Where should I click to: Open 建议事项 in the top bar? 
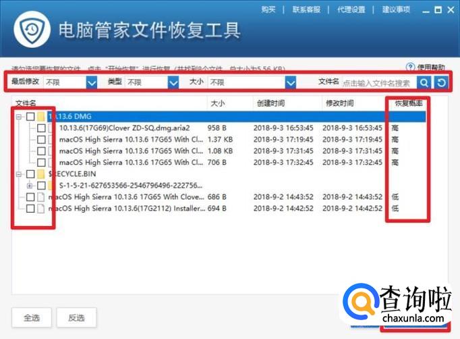[x=396, y=9]
